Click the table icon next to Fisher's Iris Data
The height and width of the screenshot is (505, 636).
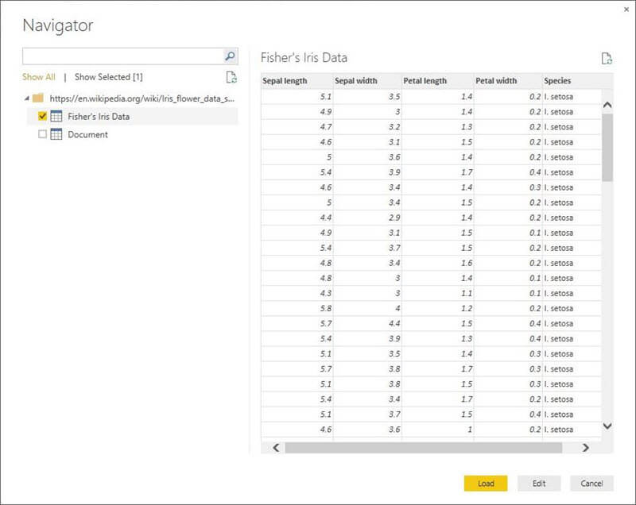(x=56, y=116)
